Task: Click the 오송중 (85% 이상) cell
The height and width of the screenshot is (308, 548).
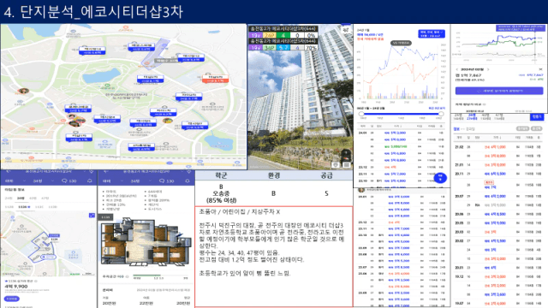Action: coord(221,193)
